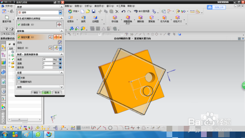Select the 删除面 delete face tool
The height and width of the screenshot is (138, 245).
(x=140, y=19)
